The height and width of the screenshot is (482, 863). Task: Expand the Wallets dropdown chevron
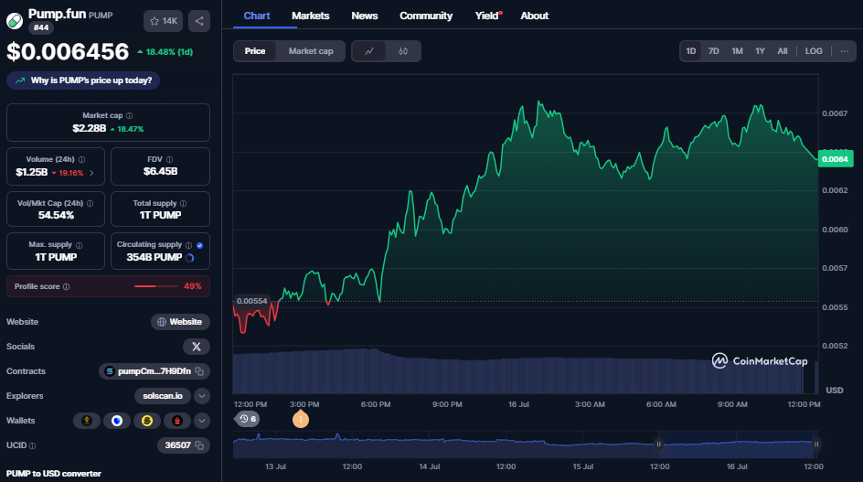tap(202, 421)
